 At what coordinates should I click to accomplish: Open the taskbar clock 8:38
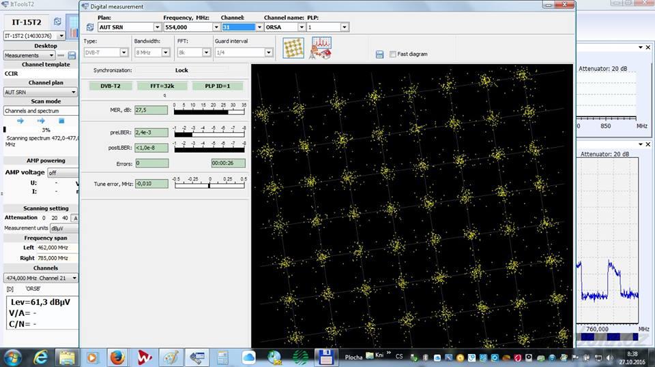pos(632,358)
